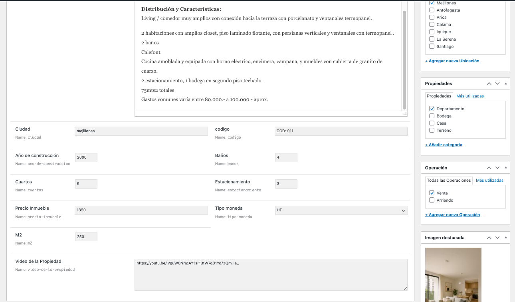This screenshot has width=515, height=302.
Task: Check the Arriendo operation checkbox
Action: click(x=432, y=200)
